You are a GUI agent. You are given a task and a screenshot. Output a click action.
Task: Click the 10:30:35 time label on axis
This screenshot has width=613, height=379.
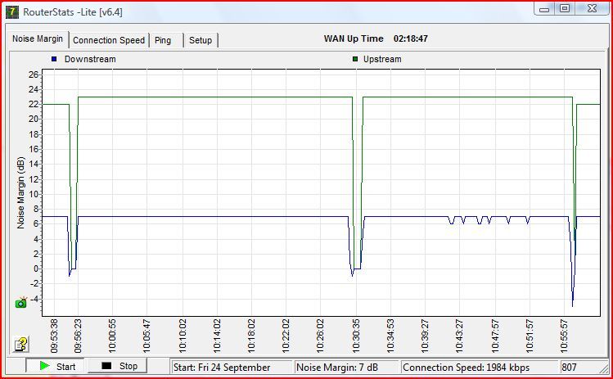click(x=355, y=336)
